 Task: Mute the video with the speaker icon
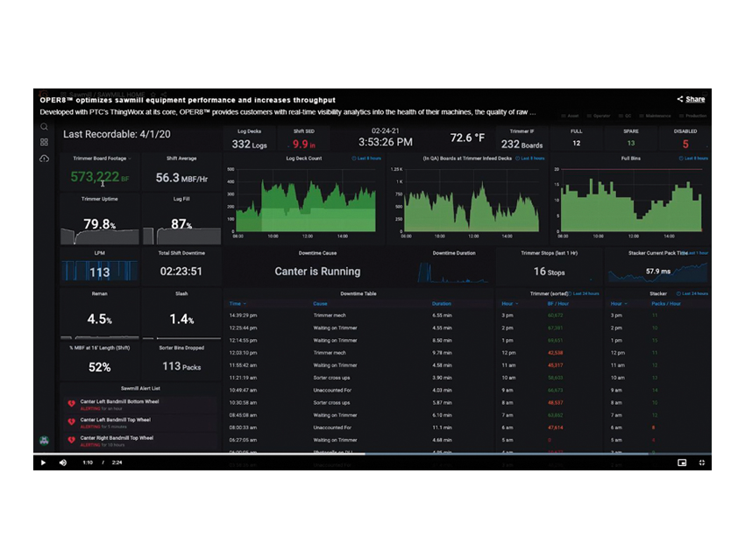point(63,463)
